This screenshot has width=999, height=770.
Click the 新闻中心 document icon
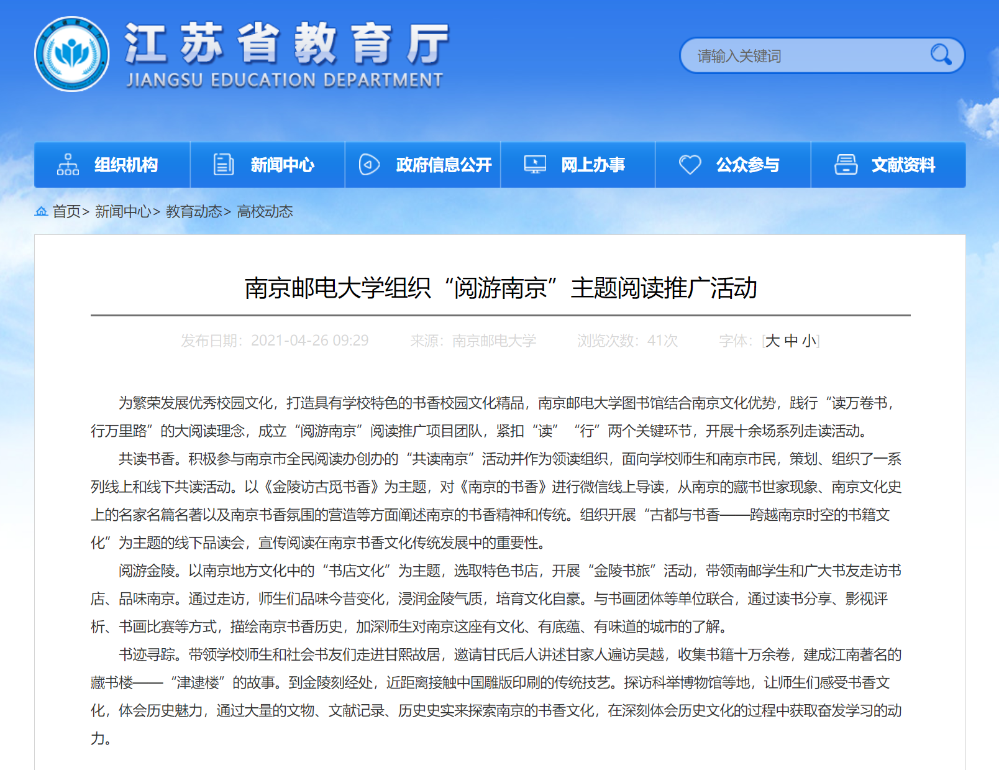point(223,165)
